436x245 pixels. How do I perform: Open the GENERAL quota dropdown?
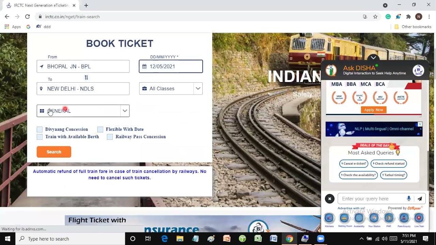[x=83, y=111]
